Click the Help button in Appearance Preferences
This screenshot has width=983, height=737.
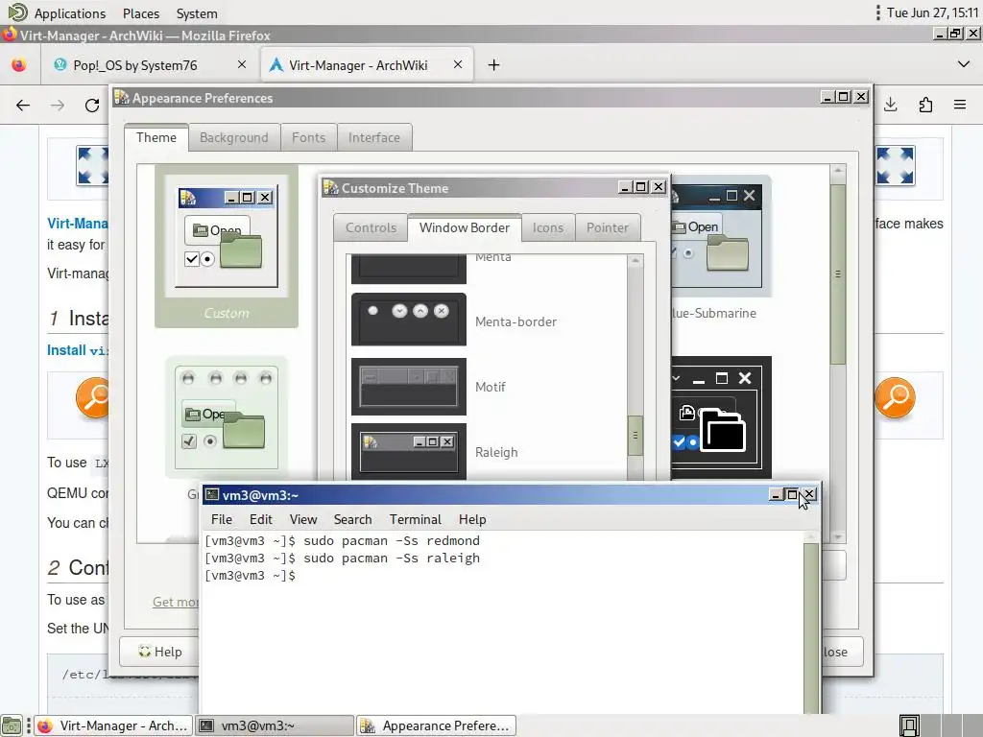click(160, 652)
